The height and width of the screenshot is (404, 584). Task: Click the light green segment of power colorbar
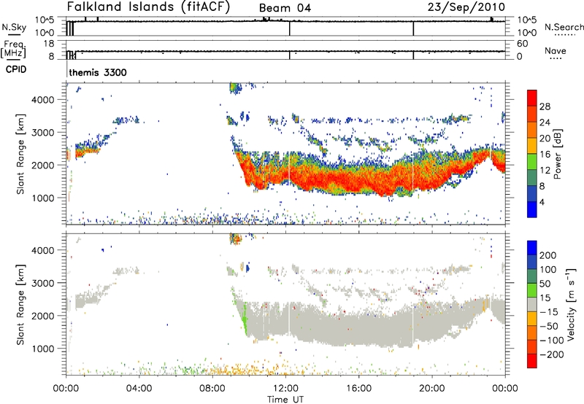532,162
